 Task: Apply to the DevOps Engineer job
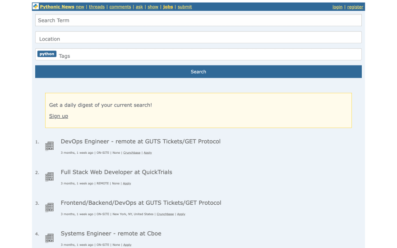click(x=148, y=152)
